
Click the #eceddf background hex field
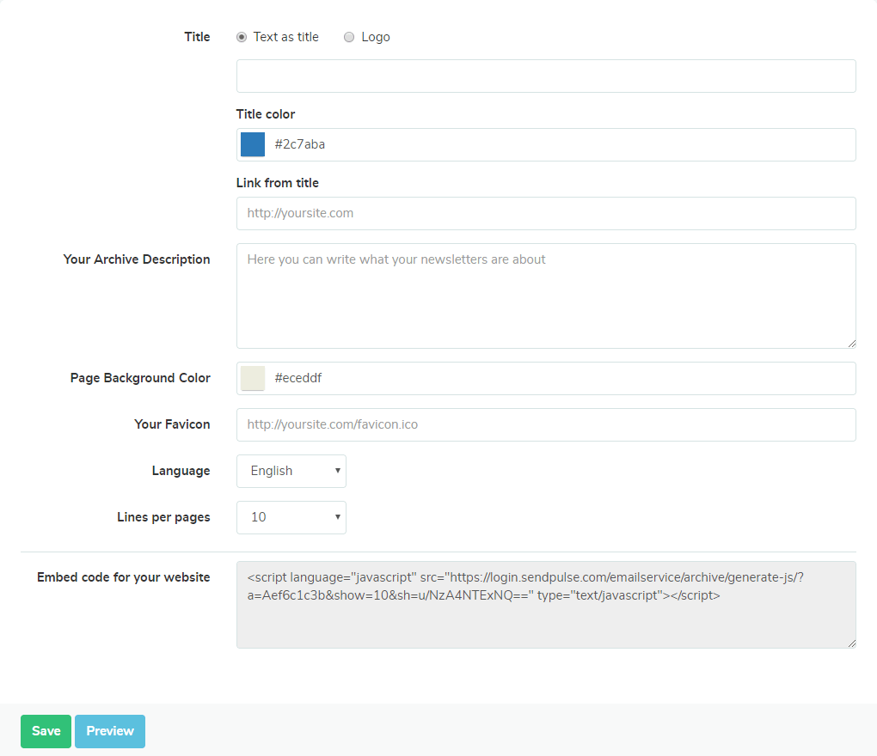pos(559,378)
